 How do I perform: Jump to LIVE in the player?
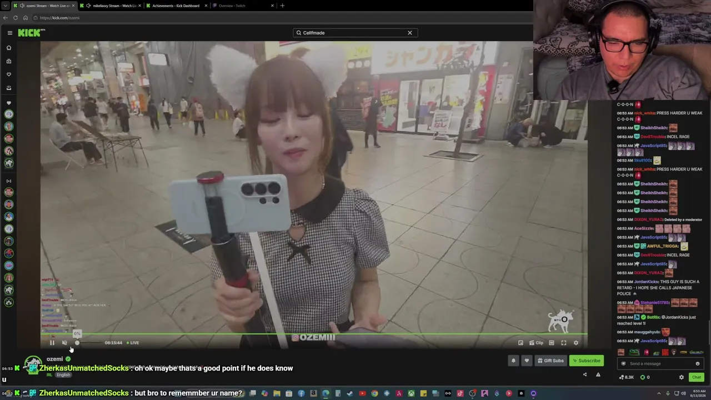click(133, 343)
